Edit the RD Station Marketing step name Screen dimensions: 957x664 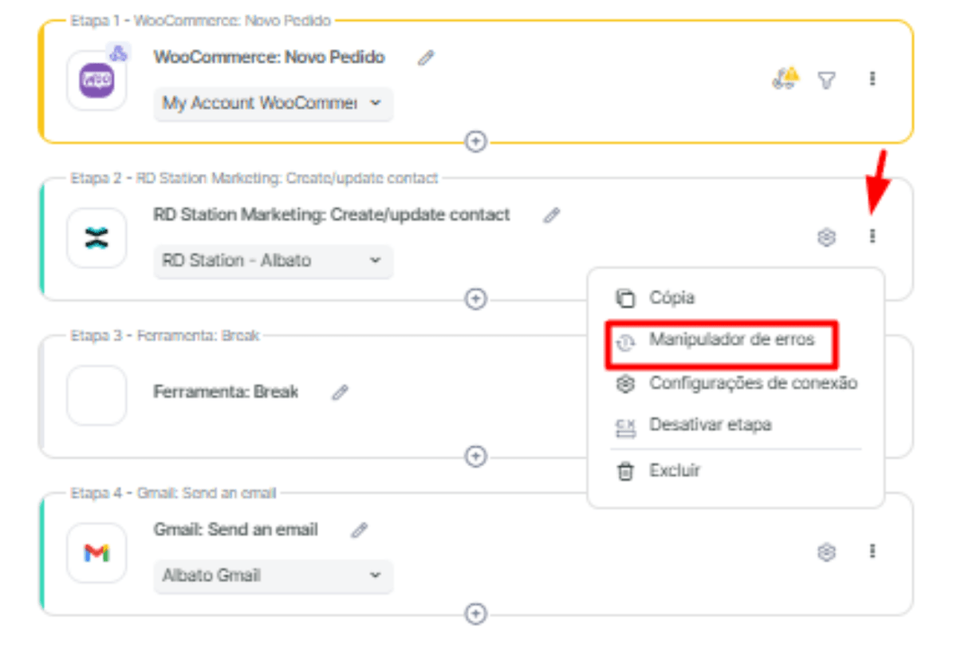552,215
